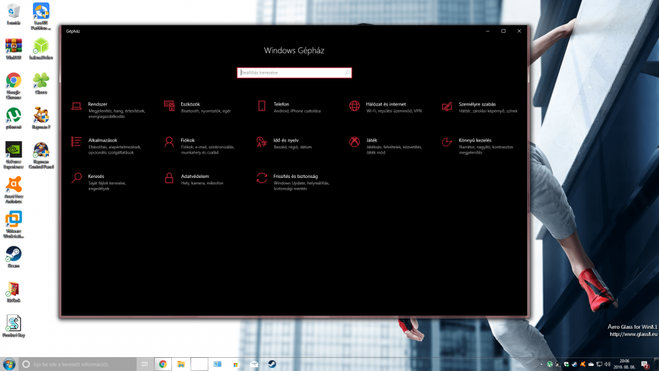Open Steam from the taskbar
Viewport: 659px width, 371px height.
point(272,364)
